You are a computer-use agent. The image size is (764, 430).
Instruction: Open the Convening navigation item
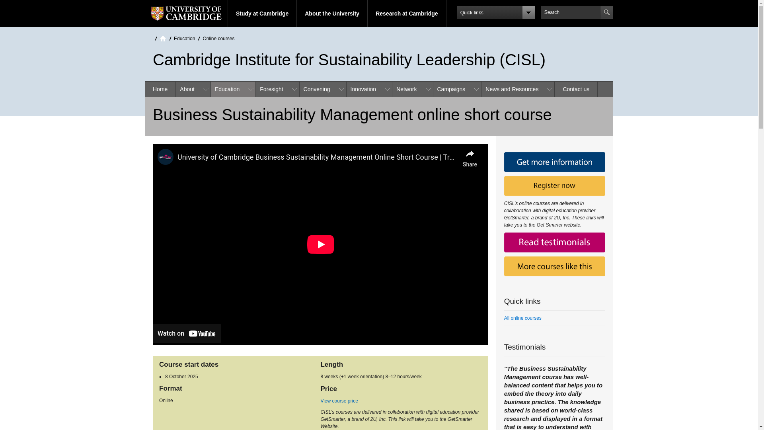pos(317,89)
